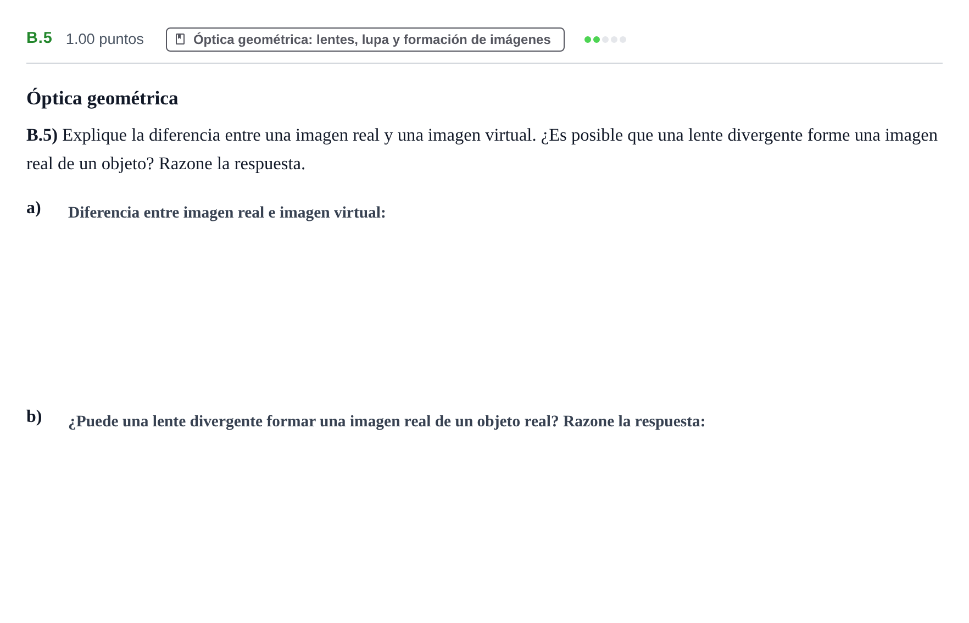Click the book icon in topic tag

tap(180, 39)
